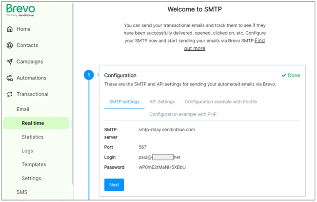
Task: Open the Templates page
Action: 34,164
